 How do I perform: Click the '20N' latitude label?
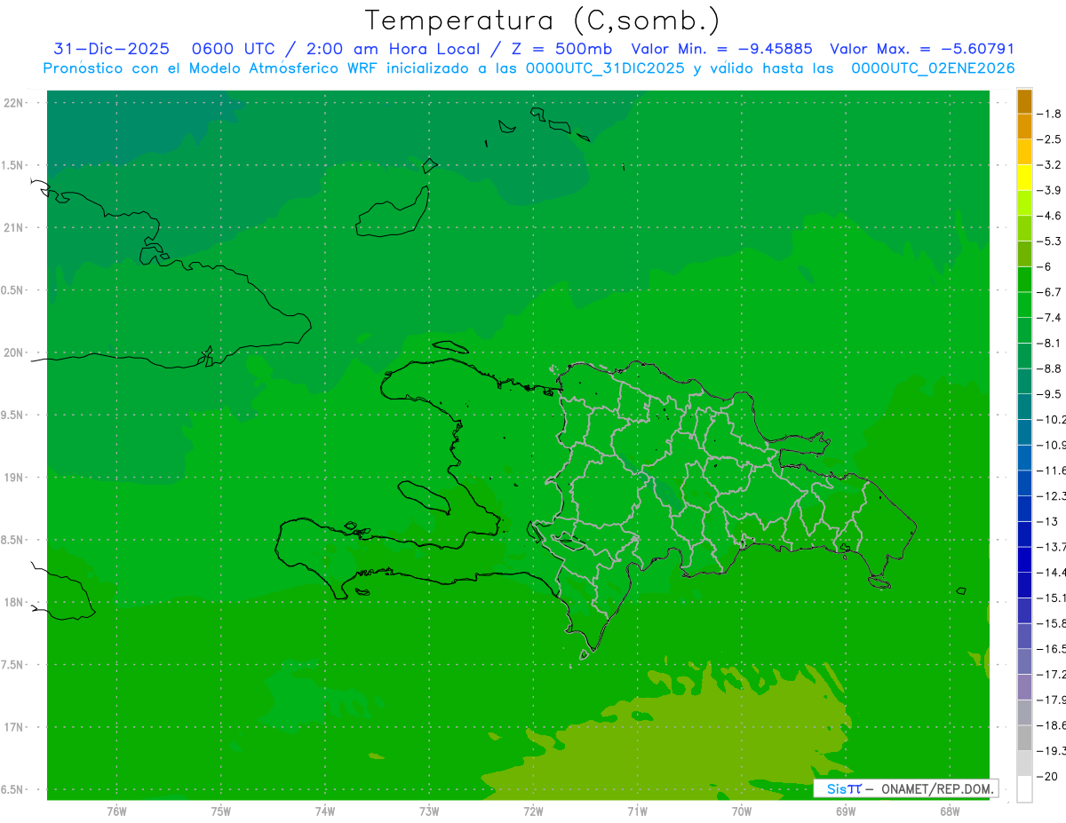(12, 352)
